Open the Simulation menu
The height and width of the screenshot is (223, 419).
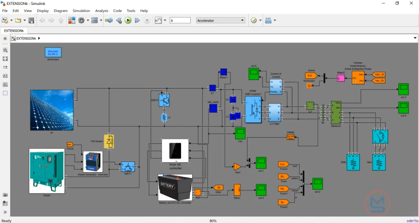[81, 11]
